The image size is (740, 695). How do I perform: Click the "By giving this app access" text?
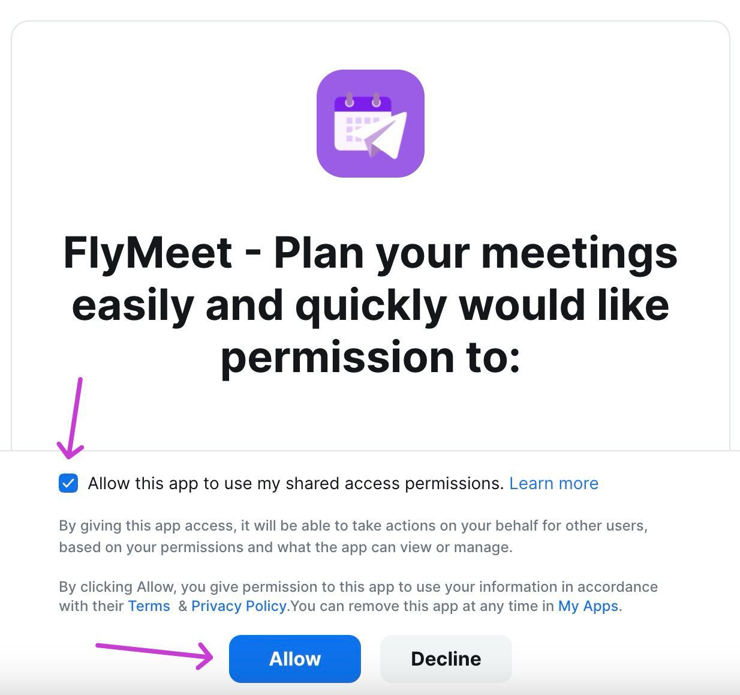coord(353,526)
